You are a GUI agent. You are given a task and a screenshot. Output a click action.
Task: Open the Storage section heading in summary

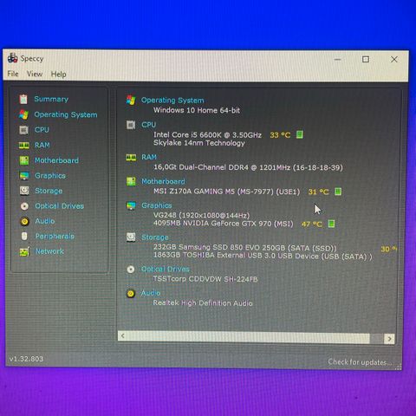(155, 237)
